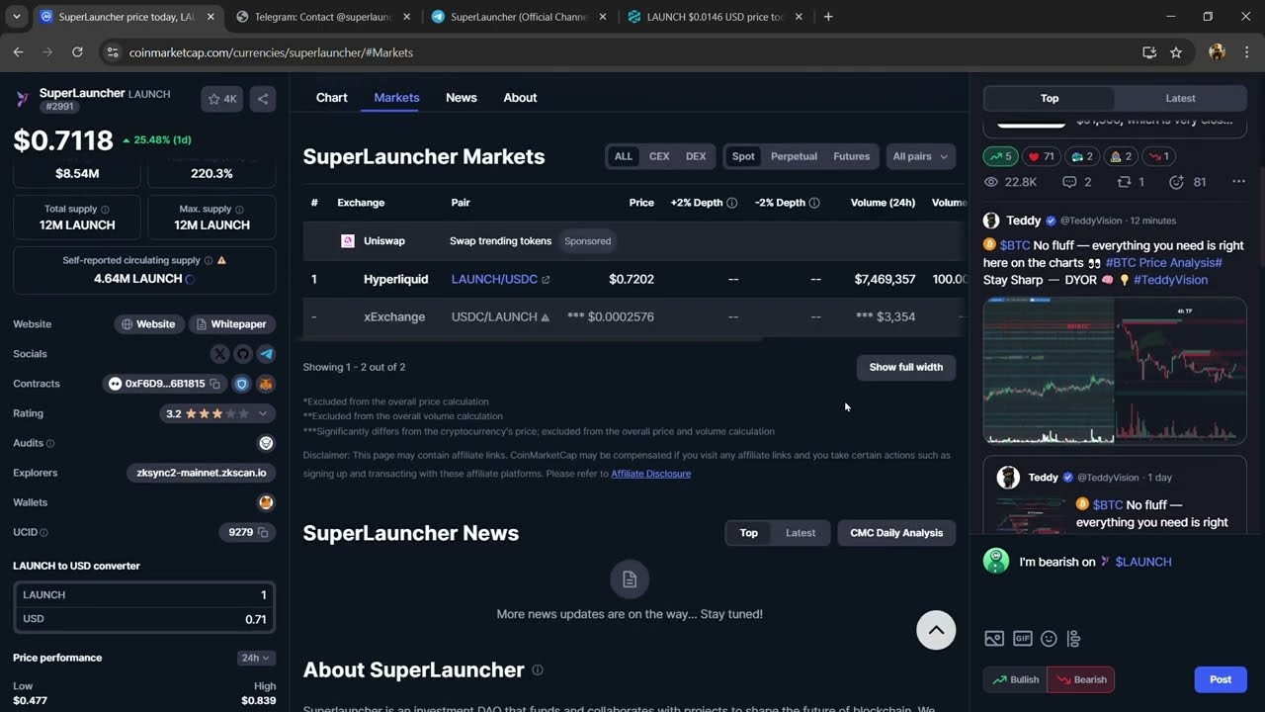The width and height of the screenshot is (1265, 712).
Task: Select Latest in SuperLauncher News
Action: tap(801, 533)
